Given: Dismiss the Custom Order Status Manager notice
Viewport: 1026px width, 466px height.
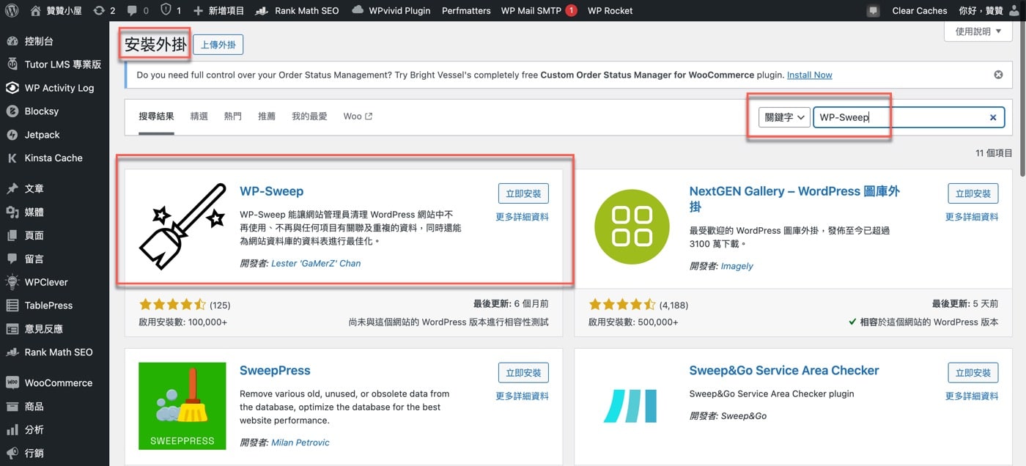Looking at the screenshot, I should point(998,75).
